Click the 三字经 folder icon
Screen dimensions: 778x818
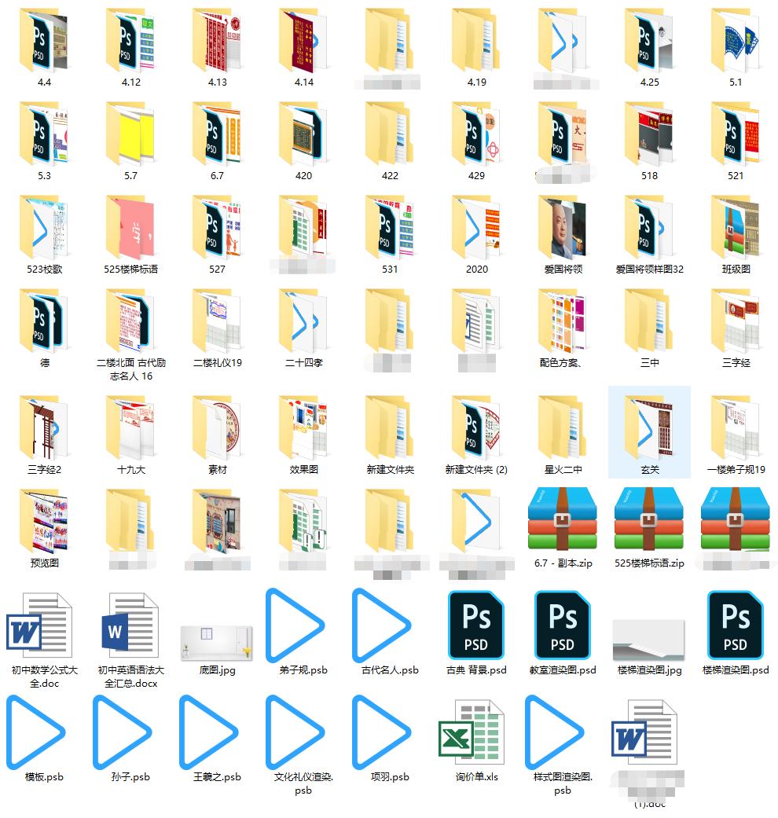point(736,321)
